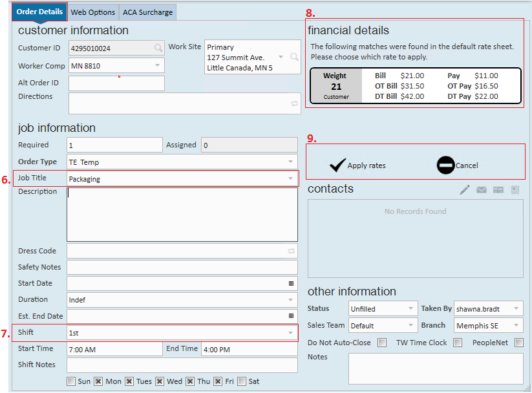This screenshot has height=393, width=532.
Task: Click the swap icon in Directions field
Action: pyautogui.click(x=294, y=103)
